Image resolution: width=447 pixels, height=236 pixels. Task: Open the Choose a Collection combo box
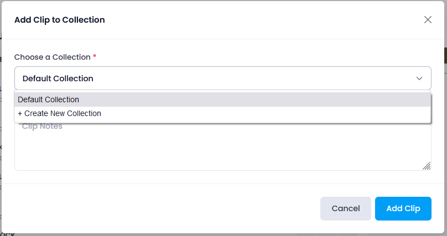coord(222,78)
